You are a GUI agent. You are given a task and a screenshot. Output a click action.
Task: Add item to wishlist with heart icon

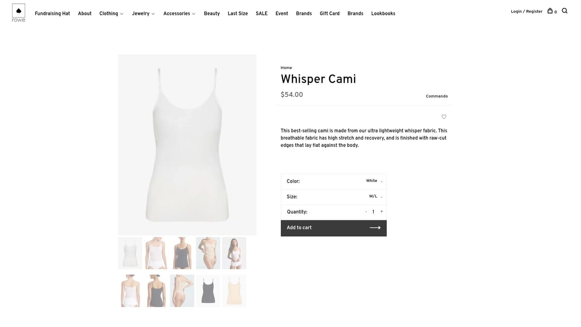[x=443, y=117]
